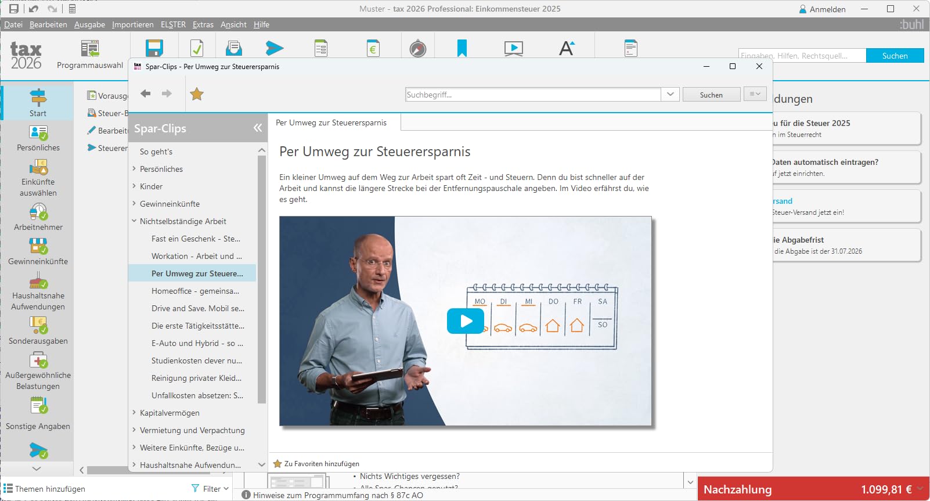Click the Suchen button in Spar-Clips
Image resolution: width=930 pixels, height=501 pixels.
(711, 95)
